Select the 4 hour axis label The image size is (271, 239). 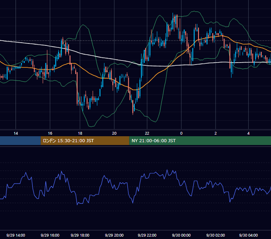(248, 133)
